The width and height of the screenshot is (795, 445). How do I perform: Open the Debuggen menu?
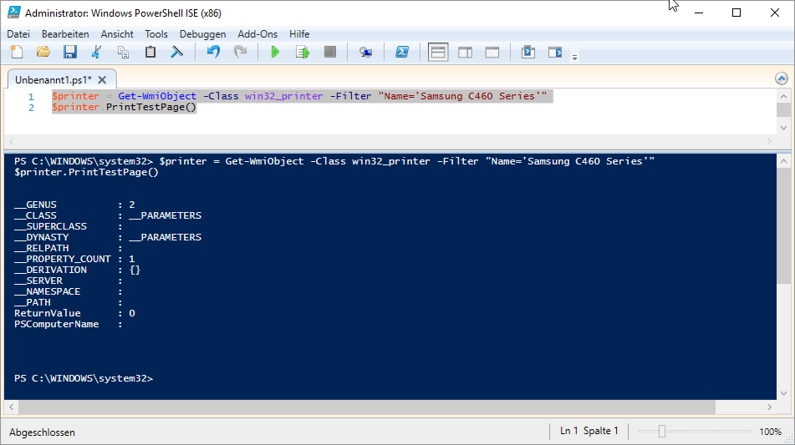[202, 34]
